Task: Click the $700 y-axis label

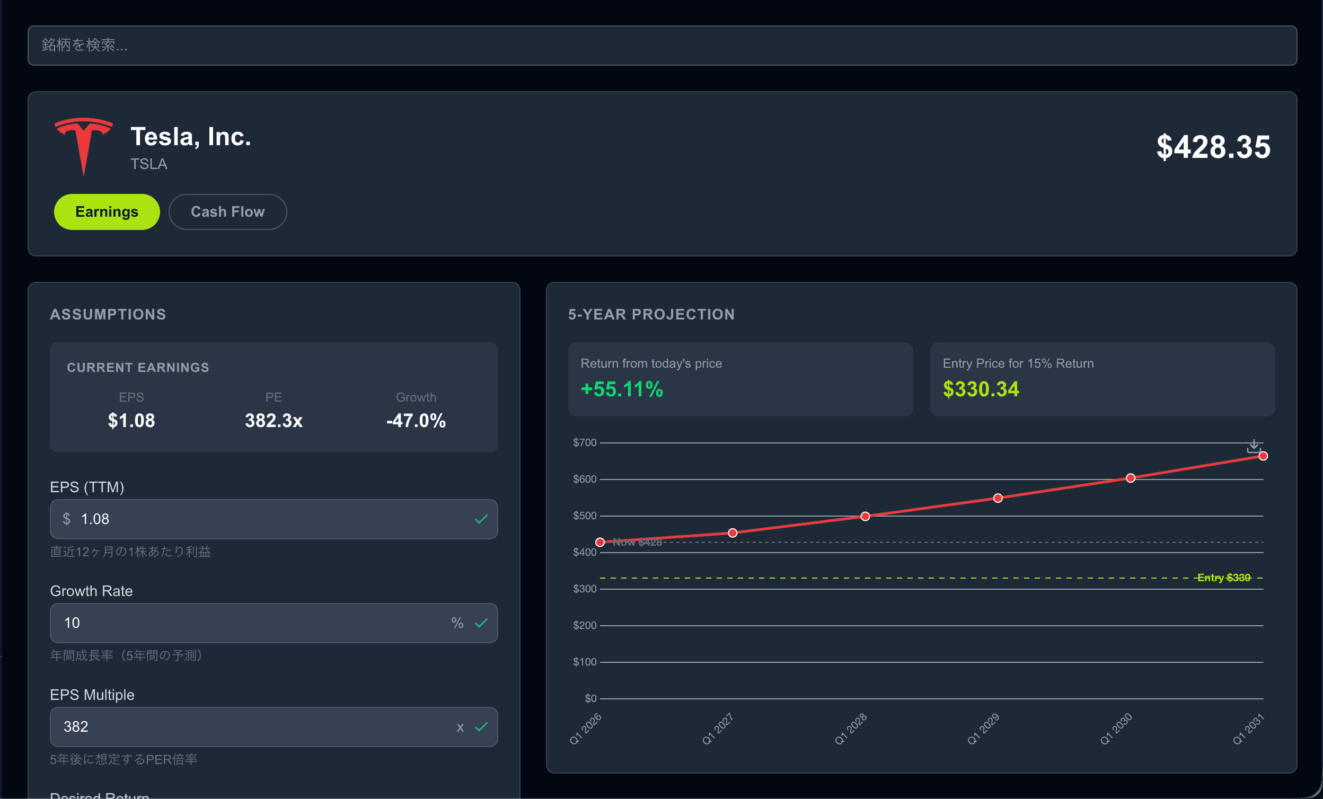Action: 585,443
